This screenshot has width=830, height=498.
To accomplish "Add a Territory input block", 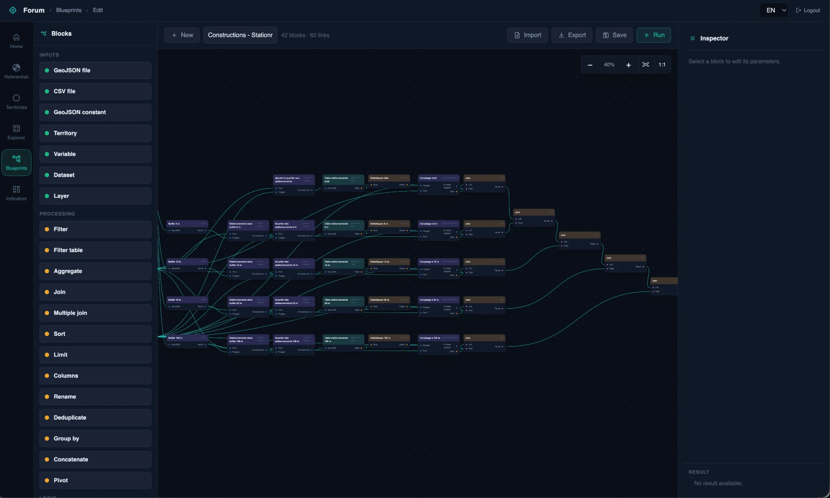I will pos(95,133).
